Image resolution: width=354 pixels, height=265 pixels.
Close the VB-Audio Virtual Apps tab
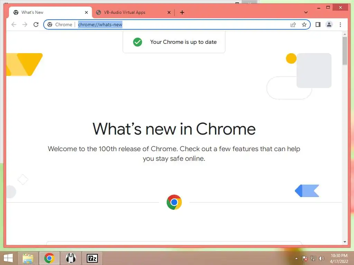click(x=169, y=12)
